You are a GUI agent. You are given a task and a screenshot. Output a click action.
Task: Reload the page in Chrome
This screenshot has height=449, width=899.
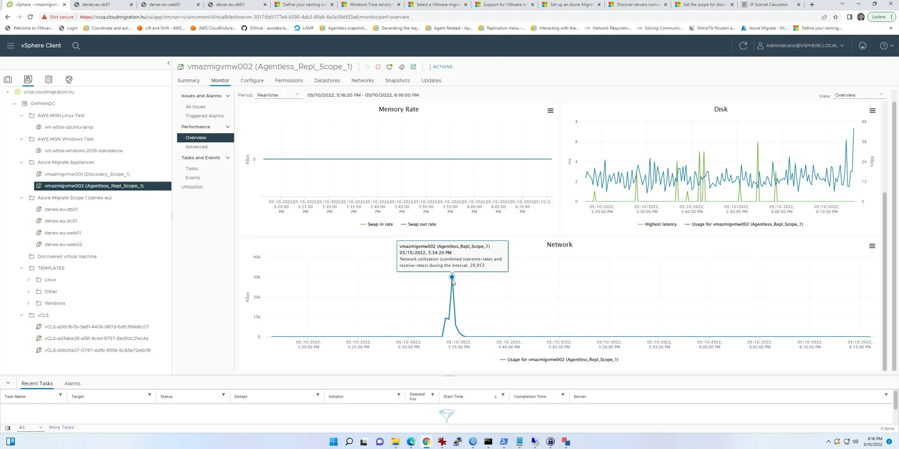(x=30, y=17)
